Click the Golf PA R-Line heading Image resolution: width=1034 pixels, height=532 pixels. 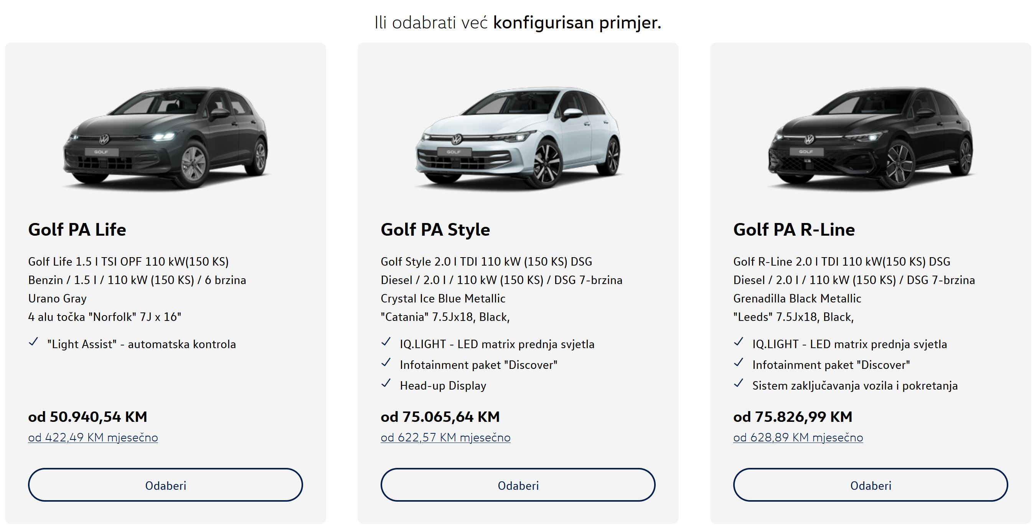click(x=794, y=230)
